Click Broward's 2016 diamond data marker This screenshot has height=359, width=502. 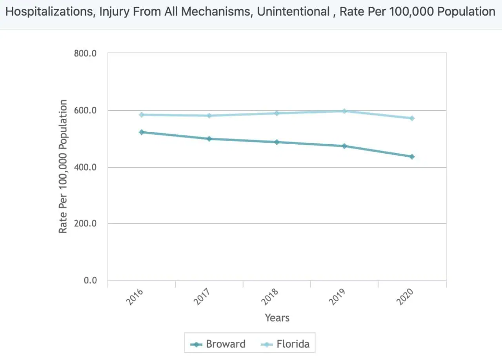142,132
